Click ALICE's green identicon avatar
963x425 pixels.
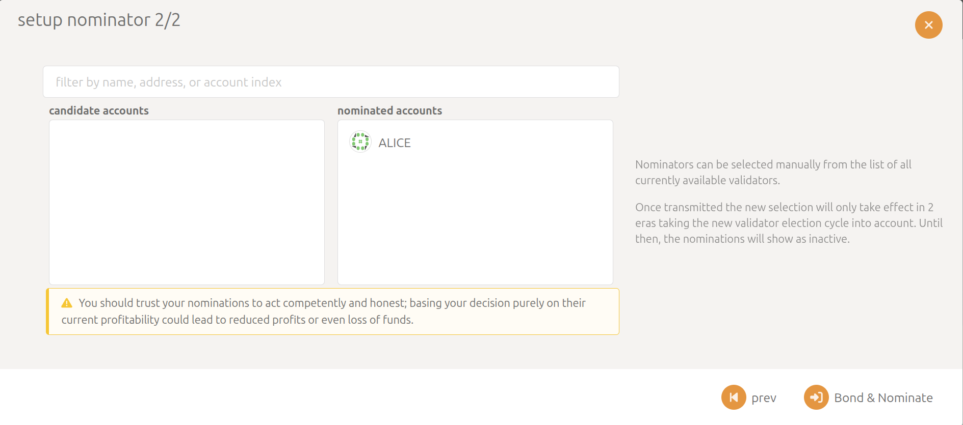(360, 141)
